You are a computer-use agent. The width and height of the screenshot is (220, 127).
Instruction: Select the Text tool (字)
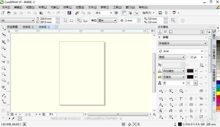[3, 87]
